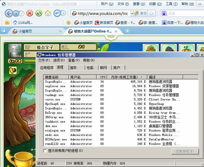Open 百度一下 bookmark

[x=172, y=23]
